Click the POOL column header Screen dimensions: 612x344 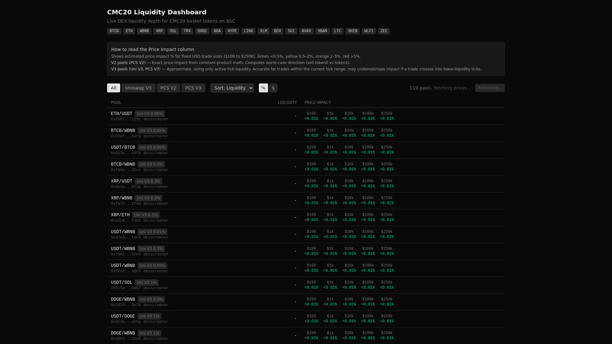coord(116,103)
